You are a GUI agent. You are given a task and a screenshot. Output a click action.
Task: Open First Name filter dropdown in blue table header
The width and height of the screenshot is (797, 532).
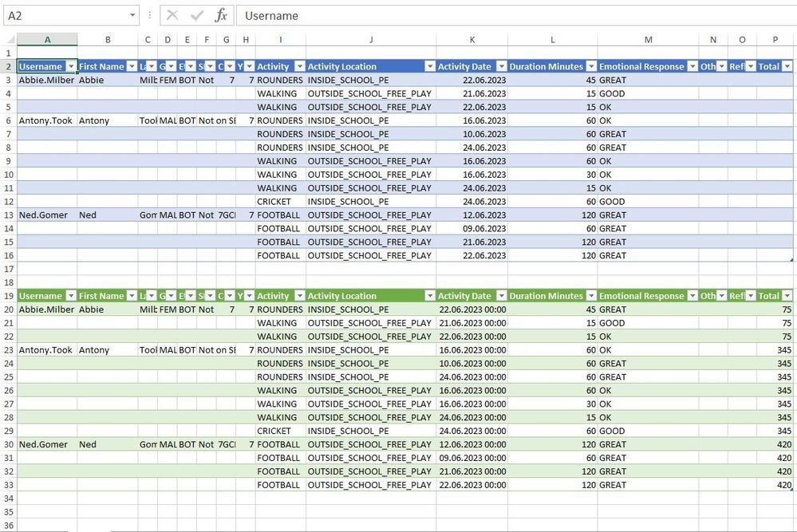(132, 66)
